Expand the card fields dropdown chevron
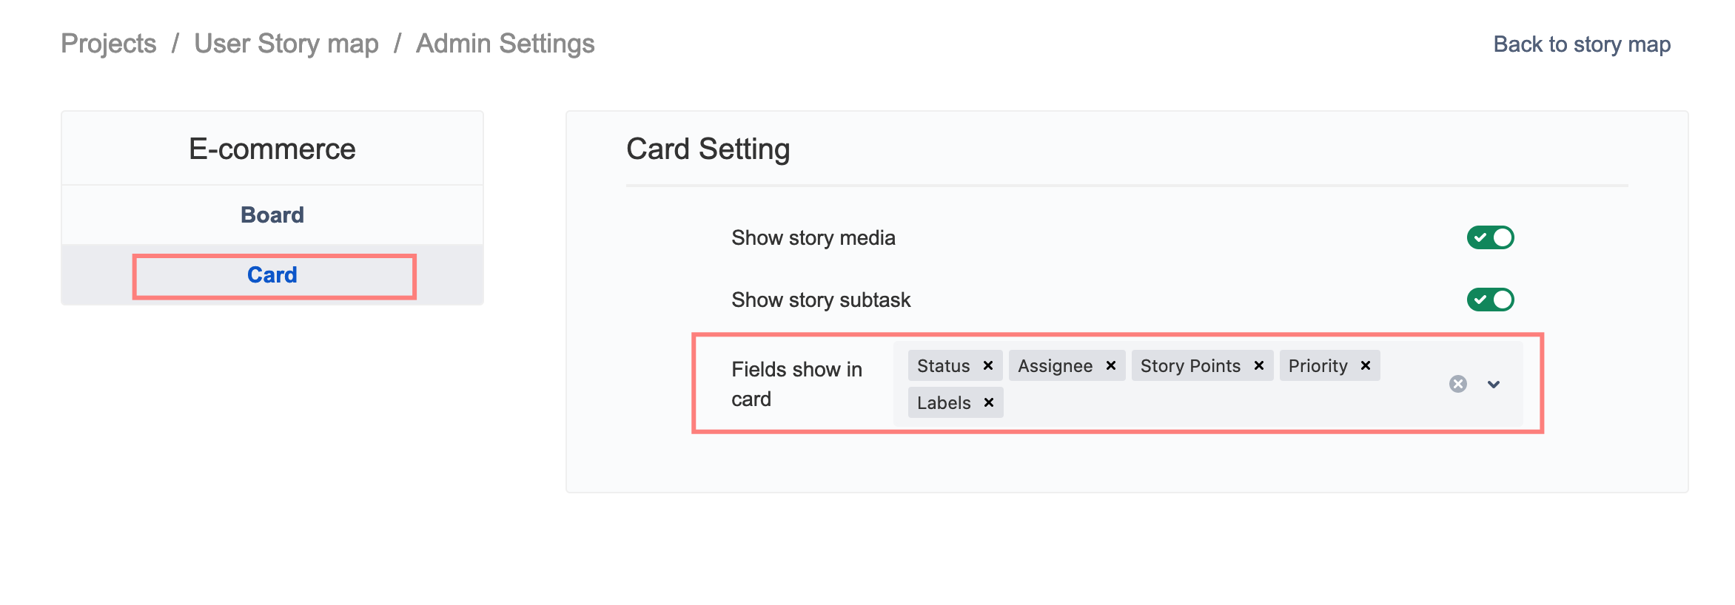The height and width of the screenshot is (605, 1735). coord(1494,384)
